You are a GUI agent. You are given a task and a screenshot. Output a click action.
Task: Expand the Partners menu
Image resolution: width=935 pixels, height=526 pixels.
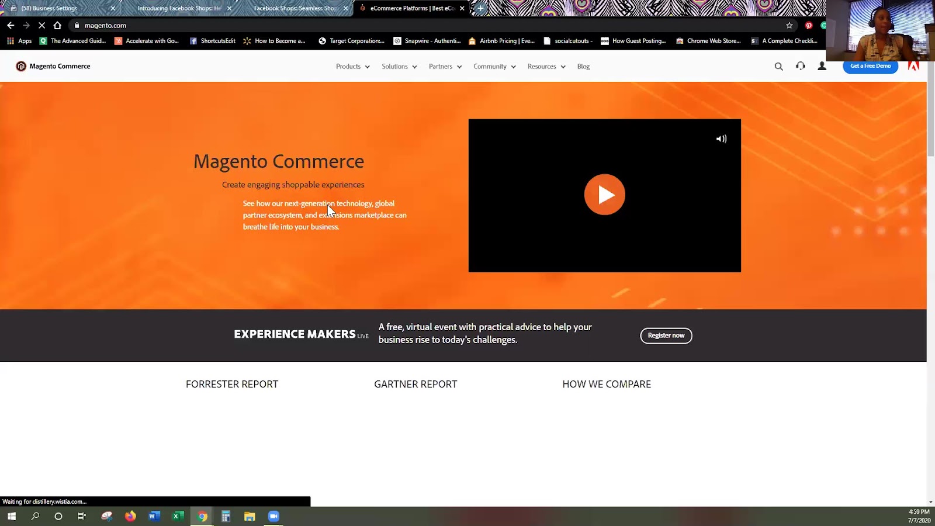[x=445, y=67]
